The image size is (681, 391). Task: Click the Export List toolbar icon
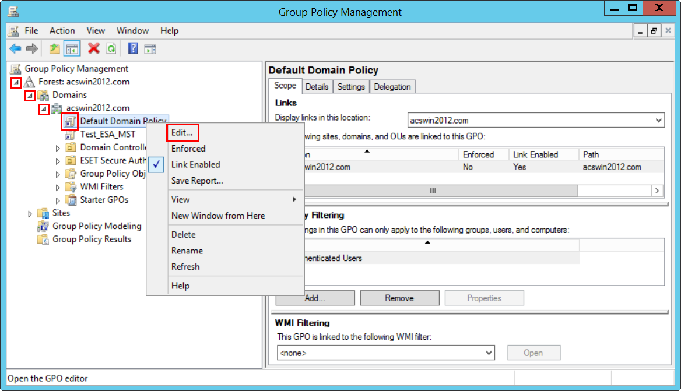pos(150,48)
